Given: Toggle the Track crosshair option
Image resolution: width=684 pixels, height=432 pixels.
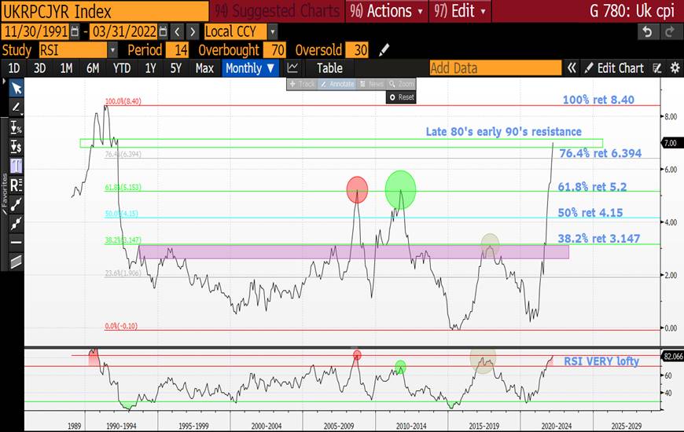Looking at the screenshot, I should [303, 84].
